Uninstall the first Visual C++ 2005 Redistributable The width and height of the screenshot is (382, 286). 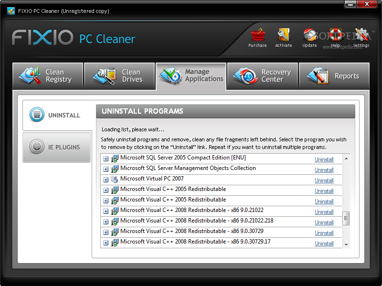[x=324, y=191]
